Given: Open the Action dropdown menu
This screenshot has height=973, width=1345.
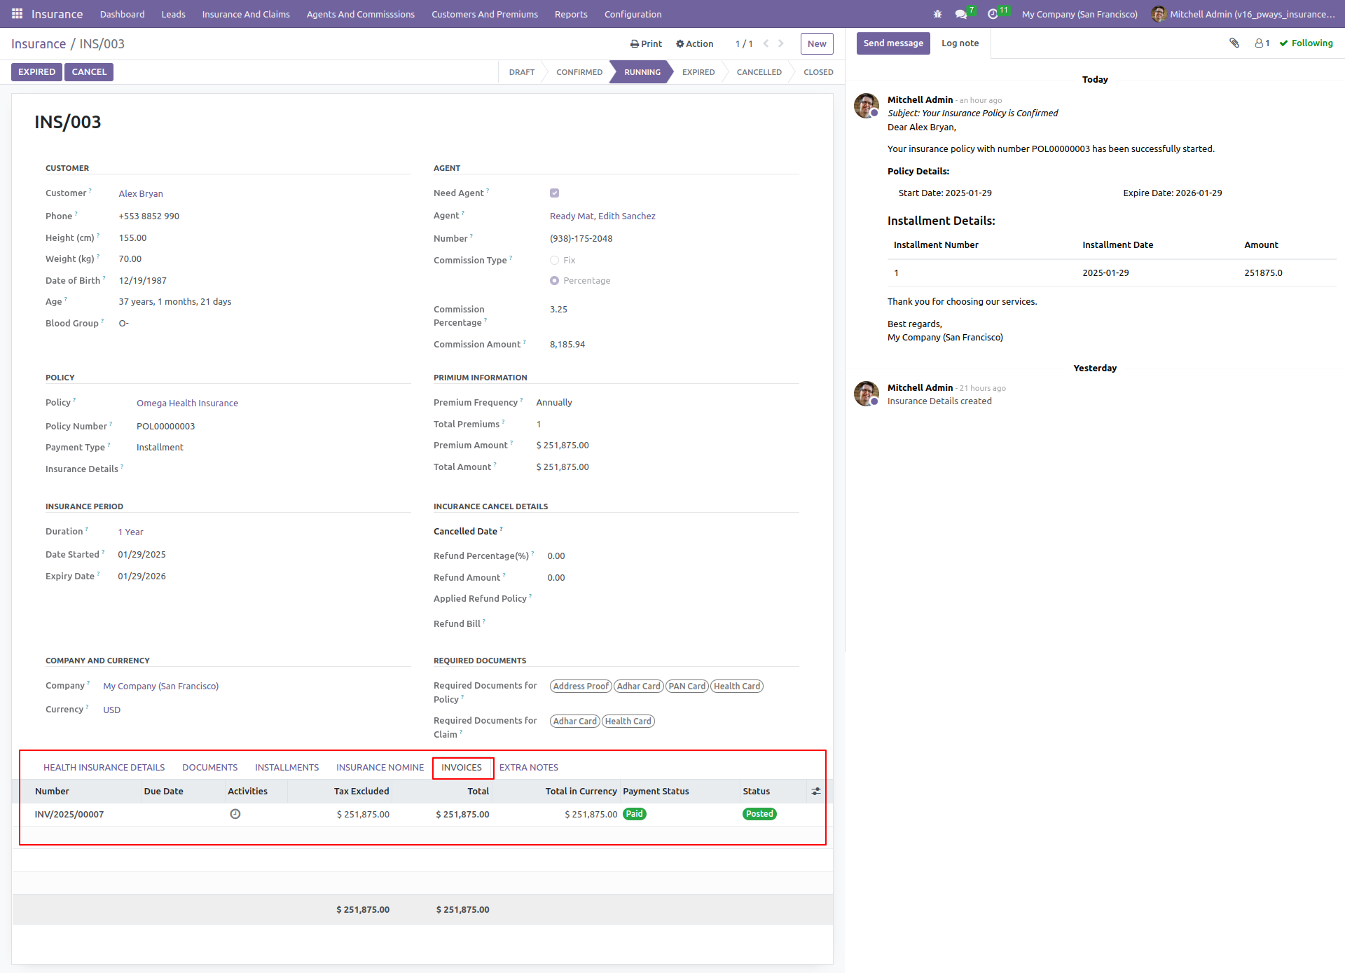Looking at the screenshot, I should [x=694, y=43].
